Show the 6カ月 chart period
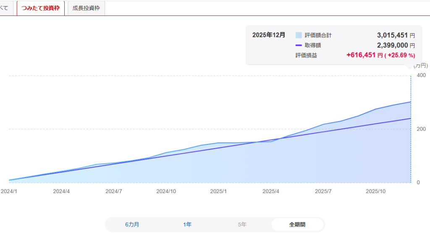430x233 pixels. tap(132, 225)
